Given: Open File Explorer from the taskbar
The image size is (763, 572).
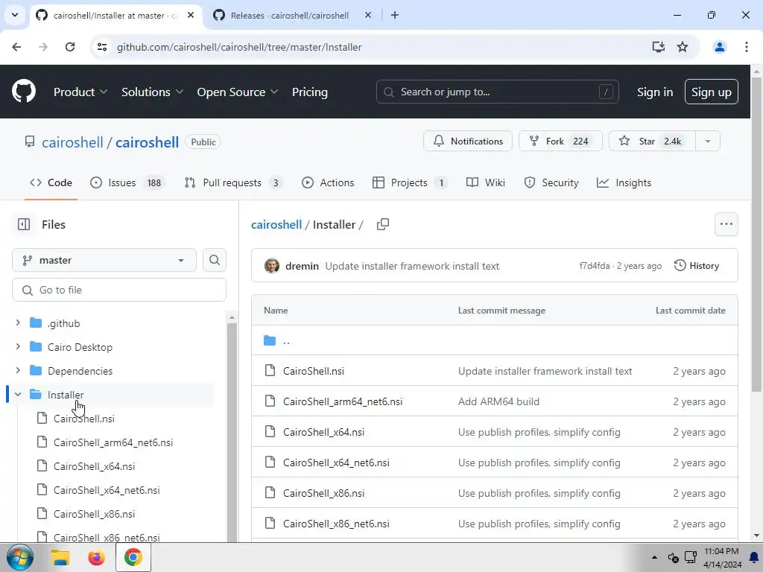Looking at the screenshot, I should pos(60,557).
